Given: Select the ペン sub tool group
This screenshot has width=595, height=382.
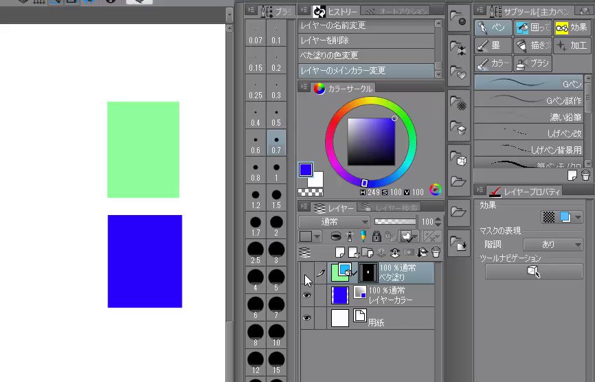Looking at the screenshot, I should point(493,27).
